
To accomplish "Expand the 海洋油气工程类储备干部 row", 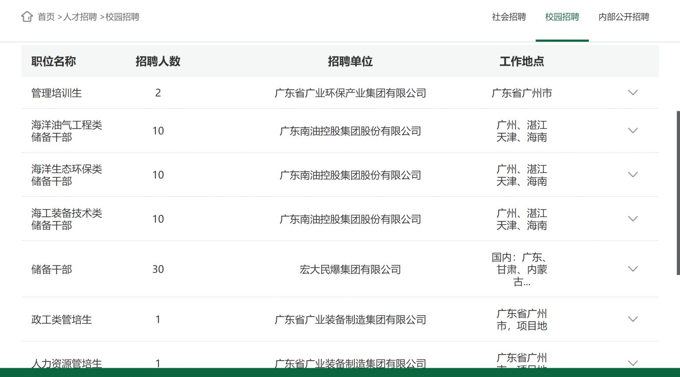I will pyautogui.click(x=633, y=131).
